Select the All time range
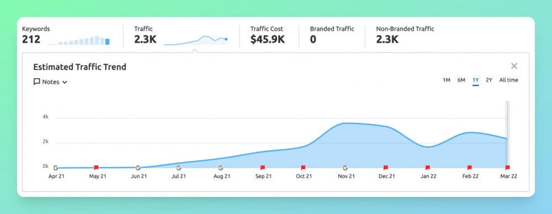 coord(509,80)
